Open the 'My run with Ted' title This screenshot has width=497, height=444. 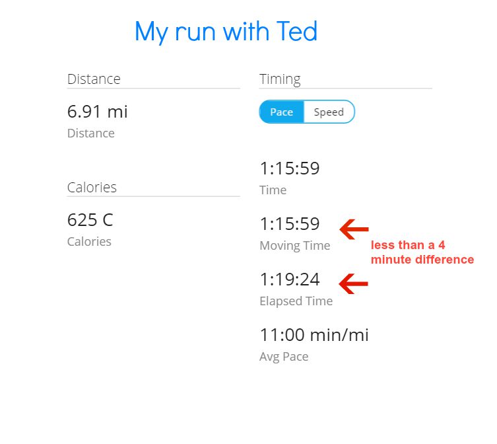coord(226,32)
